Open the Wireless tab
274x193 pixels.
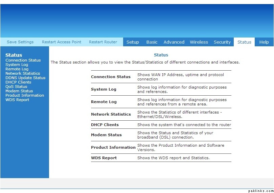click(199, 42)
